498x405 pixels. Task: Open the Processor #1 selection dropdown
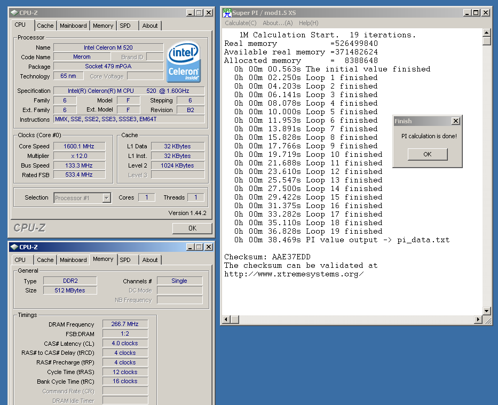(107, 198)
